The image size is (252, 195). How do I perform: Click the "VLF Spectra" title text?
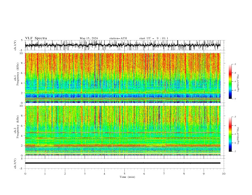pos(36,38)
